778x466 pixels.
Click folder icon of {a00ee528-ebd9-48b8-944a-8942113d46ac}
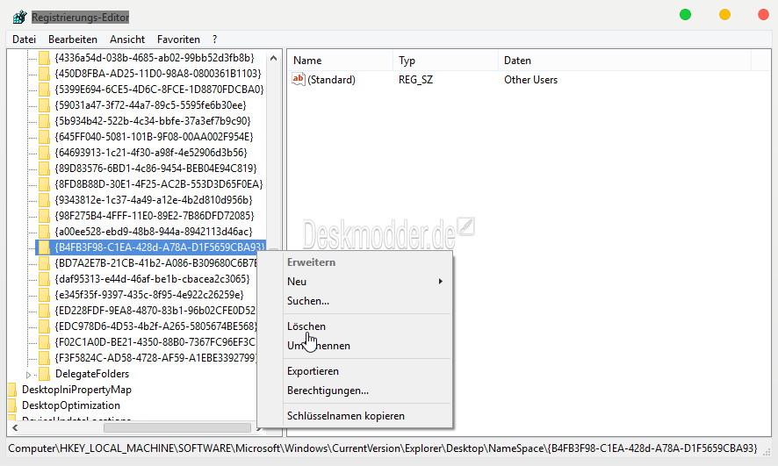(44, 232)
